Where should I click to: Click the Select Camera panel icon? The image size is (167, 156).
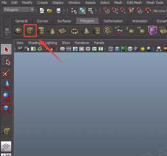coord(20,49)
